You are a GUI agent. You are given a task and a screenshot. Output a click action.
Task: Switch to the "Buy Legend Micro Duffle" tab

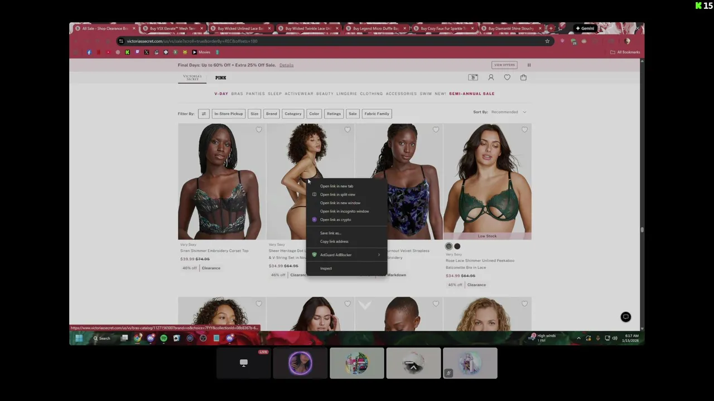pos(376,28)
